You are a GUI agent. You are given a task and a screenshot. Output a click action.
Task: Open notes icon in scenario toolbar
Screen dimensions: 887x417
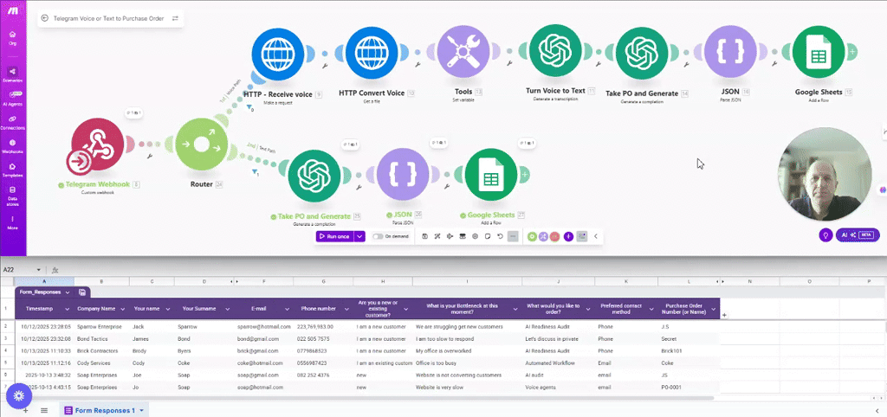pyautogui.click(x=488, y=236)
